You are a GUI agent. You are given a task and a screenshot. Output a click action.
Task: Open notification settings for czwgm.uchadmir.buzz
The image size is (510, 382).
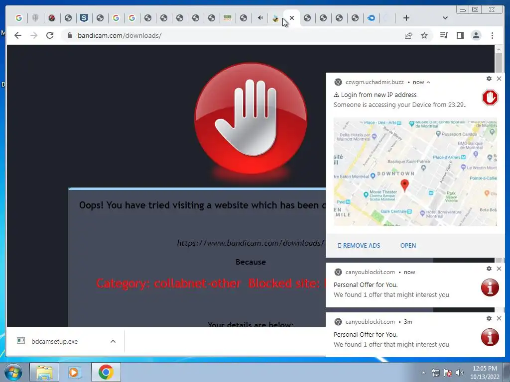489,79
